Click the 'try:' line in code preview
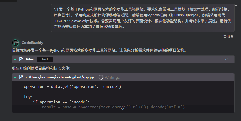Viewport: 241px width, 121px height. tap(28, 97)
